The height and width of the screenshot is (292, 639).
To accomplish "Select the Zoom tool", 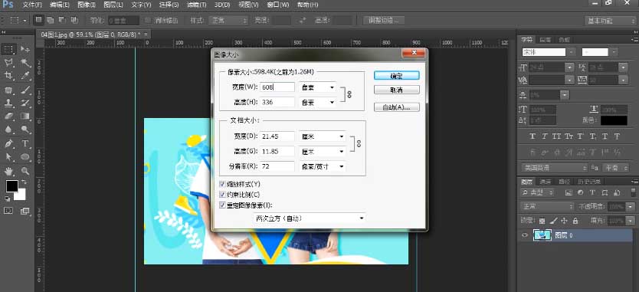I will click(25, 171).
